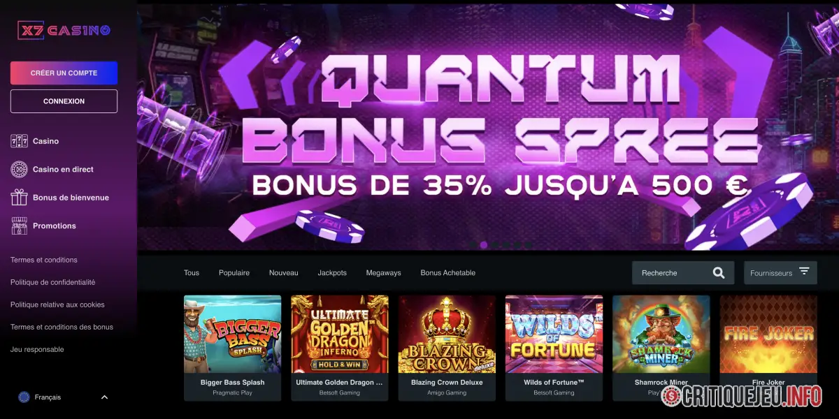Viewport: 839px width, 419px height.
Task: Switch to the Jackpots tab
Action: [x=332, y=273]
